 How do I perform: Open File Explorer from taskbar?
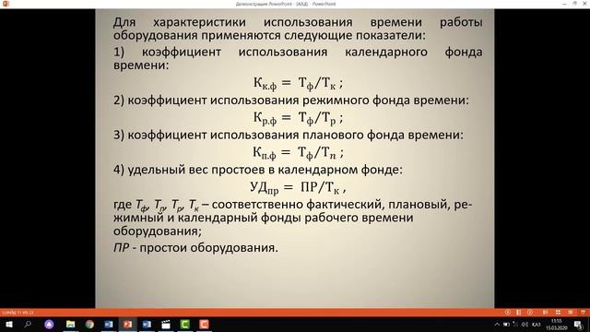click(70, 325)
